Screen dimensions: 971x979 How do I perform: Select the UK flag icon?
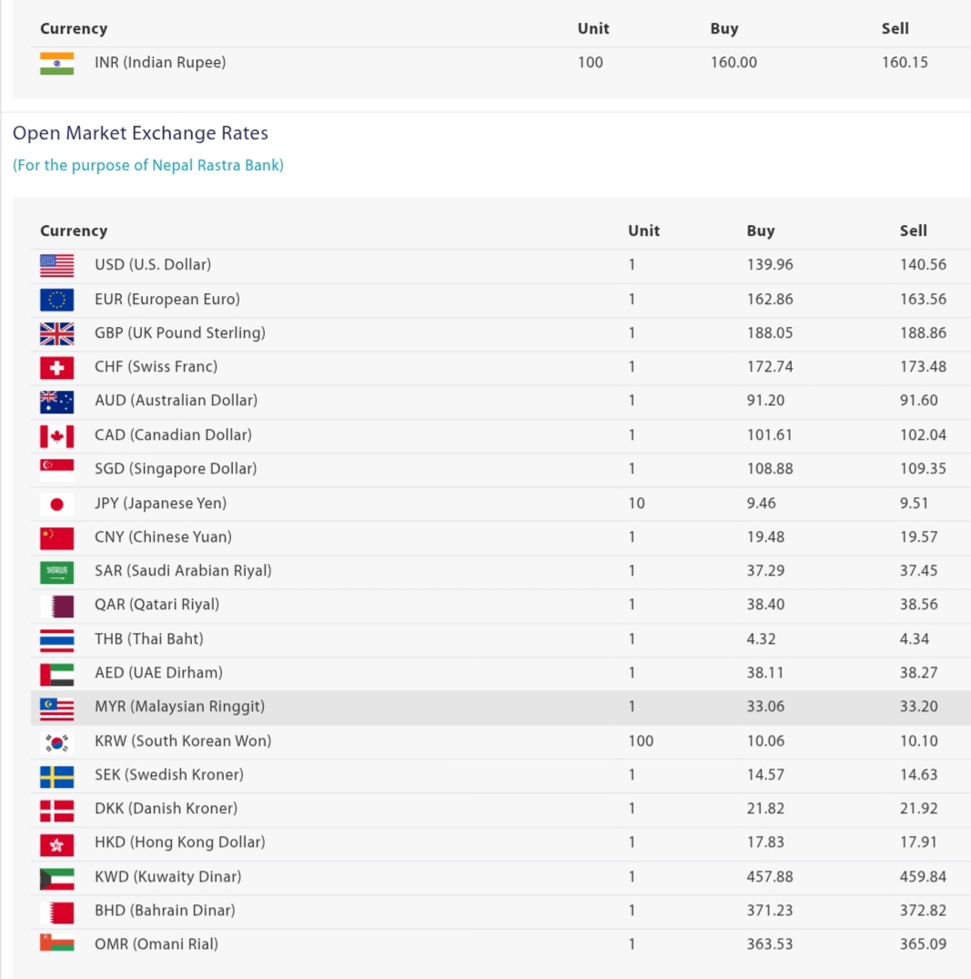56,333
